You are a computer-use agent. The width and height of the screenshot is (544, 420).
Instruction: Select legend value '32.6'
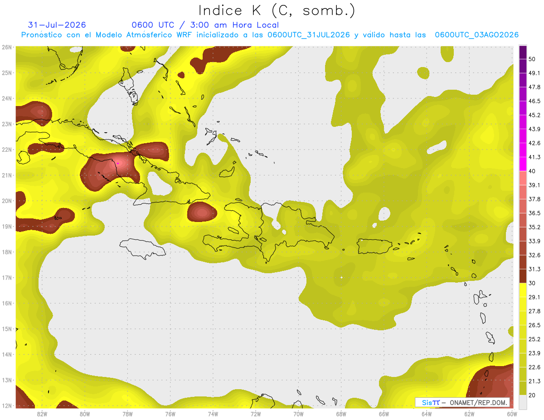pyautogui.click(x=534, y=255)
